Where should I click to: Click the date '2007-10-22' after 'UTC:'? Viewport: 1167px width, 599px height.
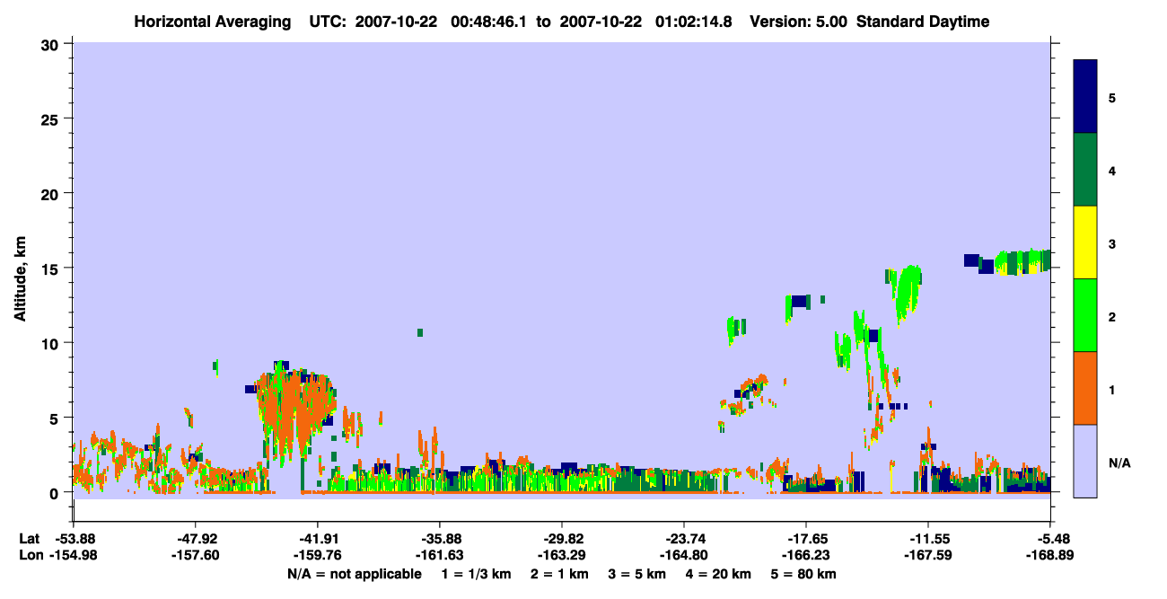(x=398, y=22)
